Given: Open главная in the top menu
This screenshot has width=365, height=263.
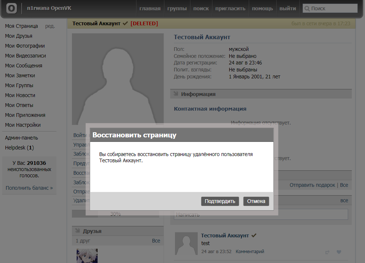Looking at the screenshot, I should (x=150, y=8).
